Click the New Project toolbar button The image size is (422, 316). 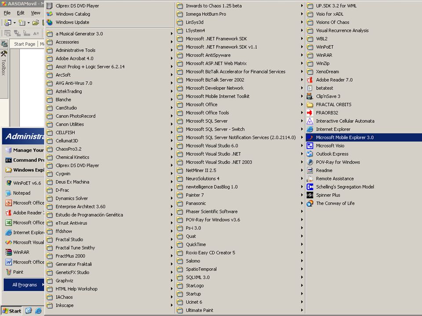click(x=8, y=23)
